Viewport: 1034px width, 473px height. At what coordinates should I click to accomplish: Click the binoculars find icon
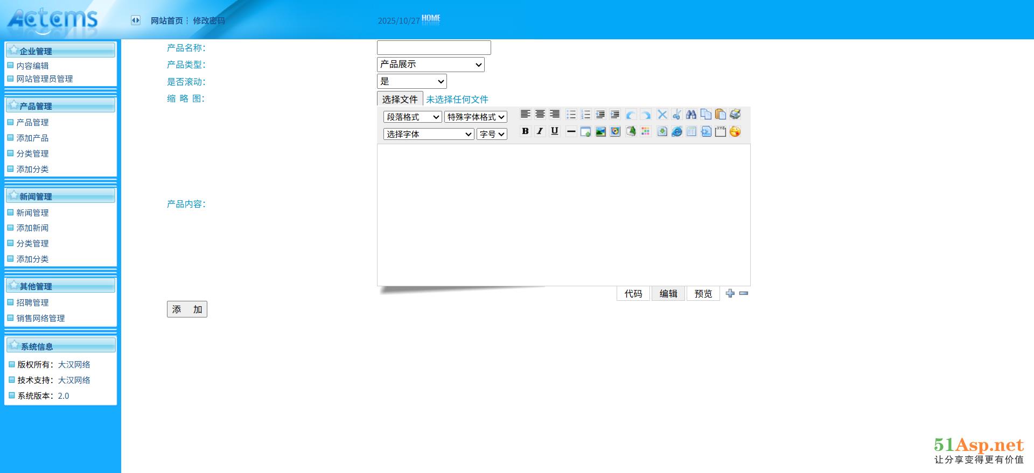click(691, 114)
